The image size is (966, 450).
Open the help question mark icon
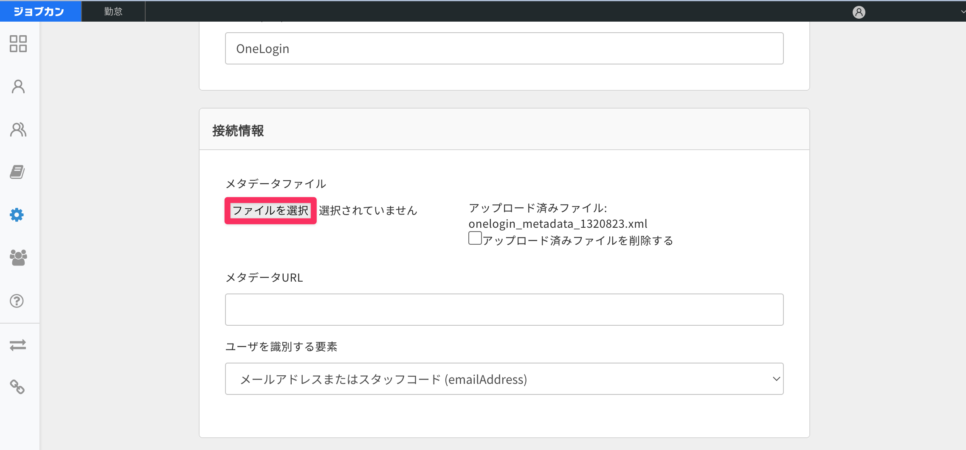(17, 301)
